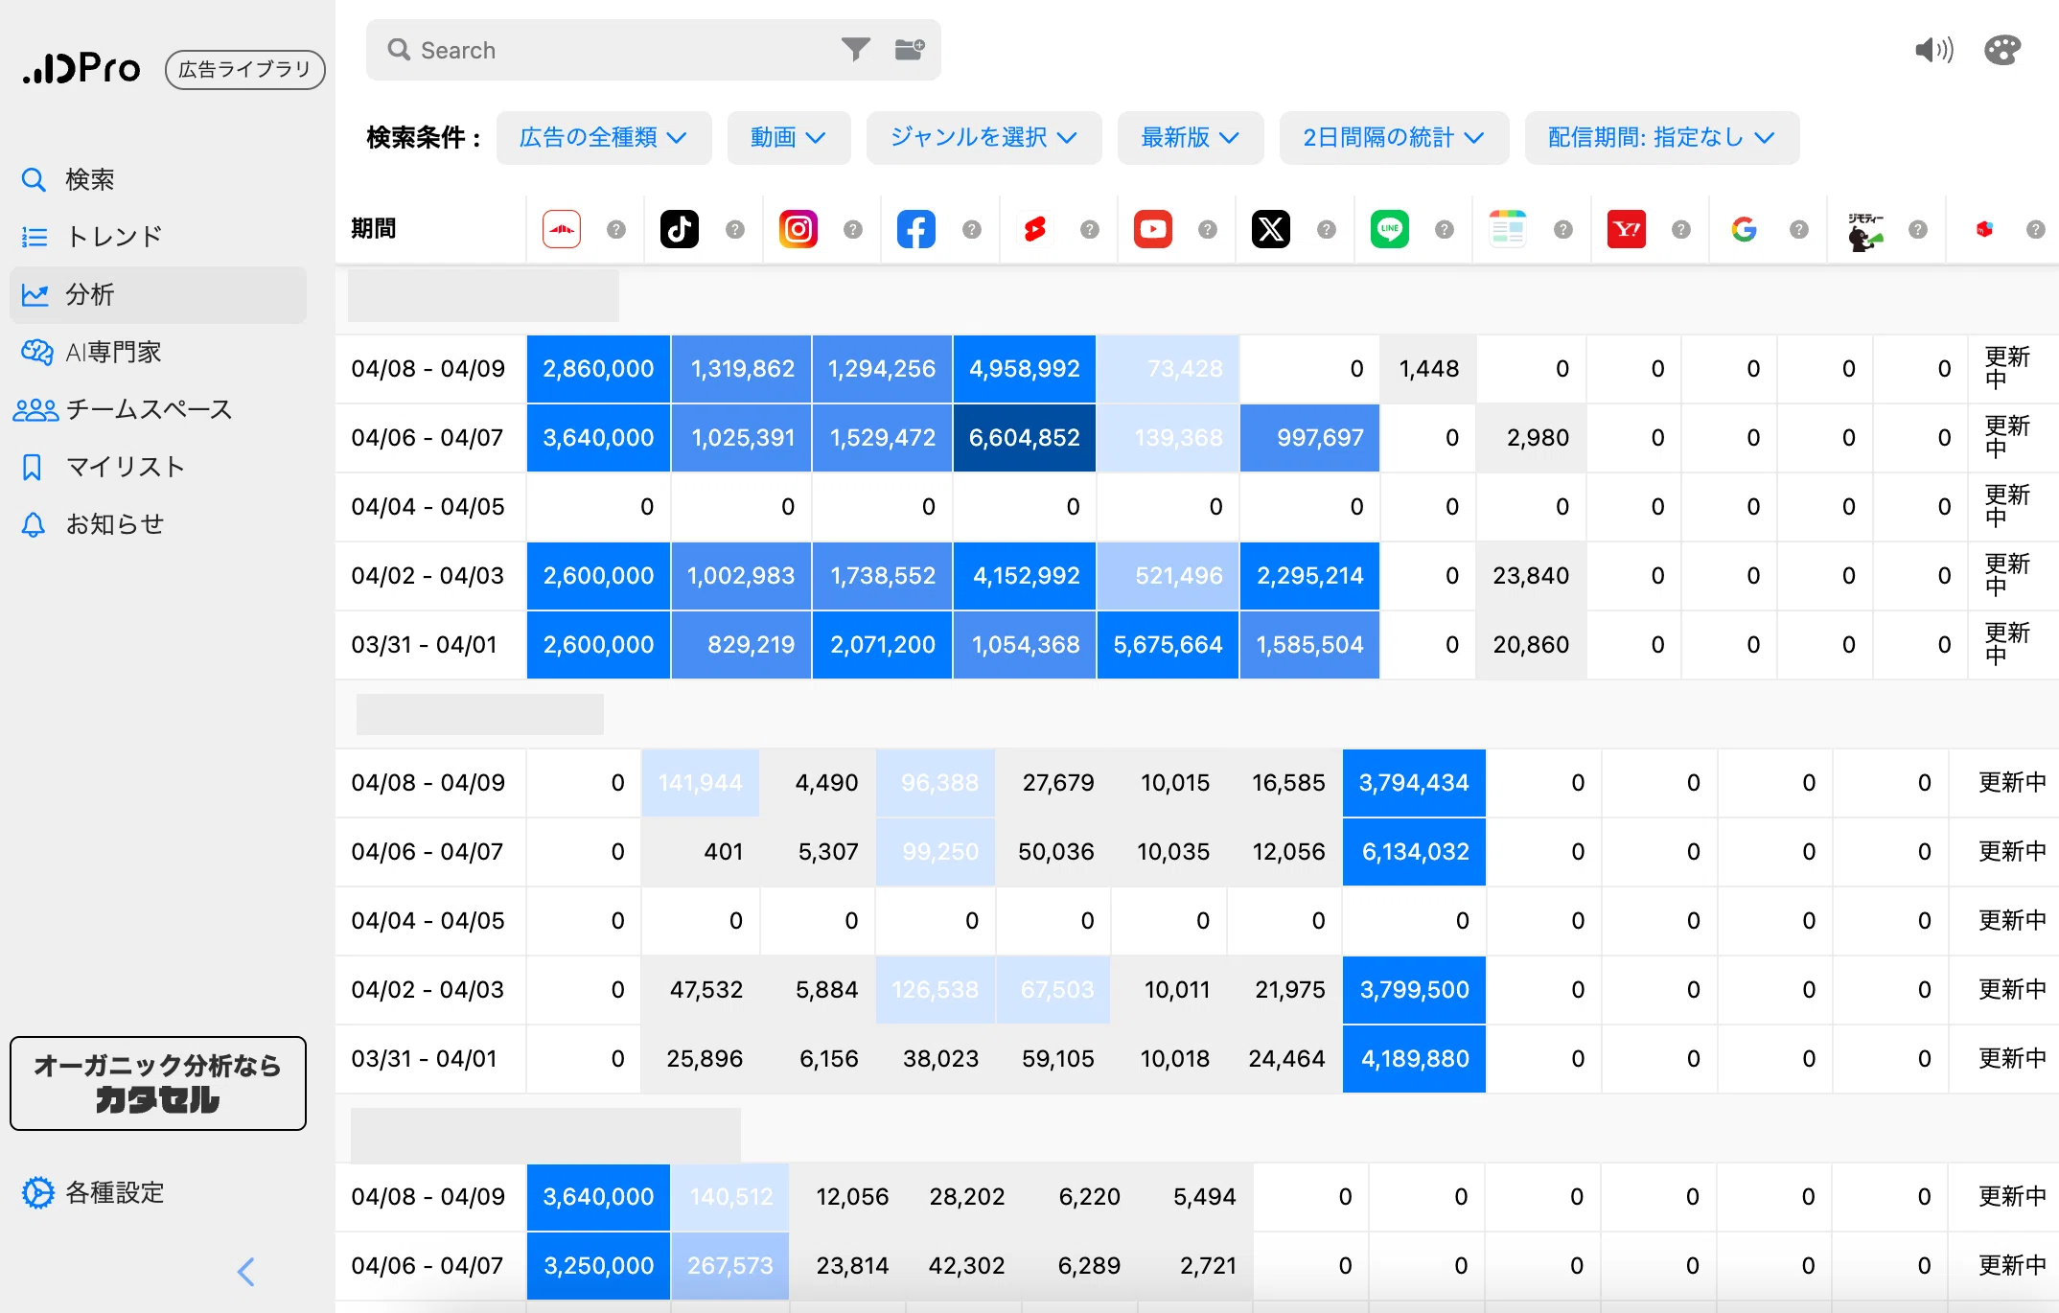Click the cell showing 2,071,200
Screen dimensions: 2059x1313
coord(882,645)
